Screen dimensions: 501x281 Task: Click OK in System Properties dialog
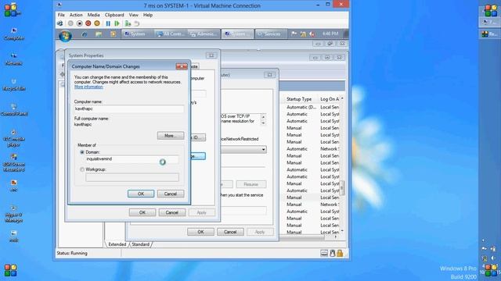click(142, 212)
